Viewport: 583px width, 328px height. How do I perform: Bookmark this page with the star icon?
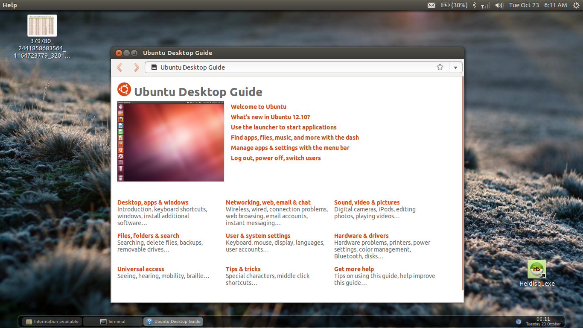(440, 67)
